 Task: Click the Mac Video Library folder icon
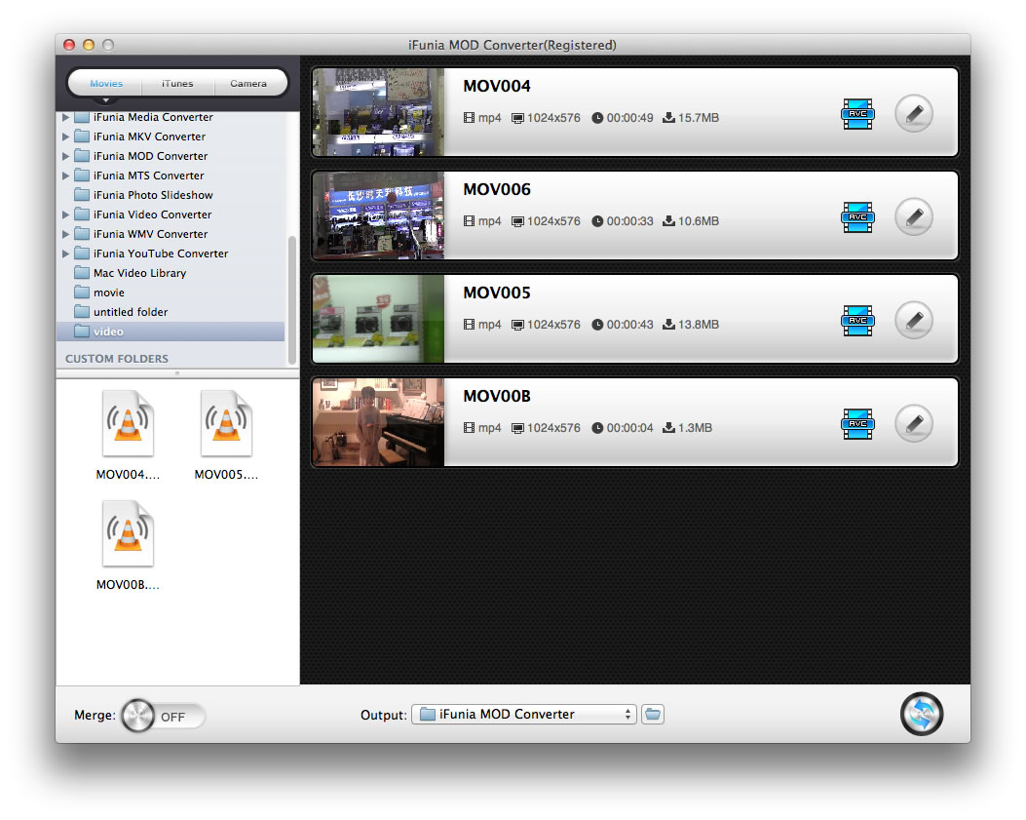82,272
